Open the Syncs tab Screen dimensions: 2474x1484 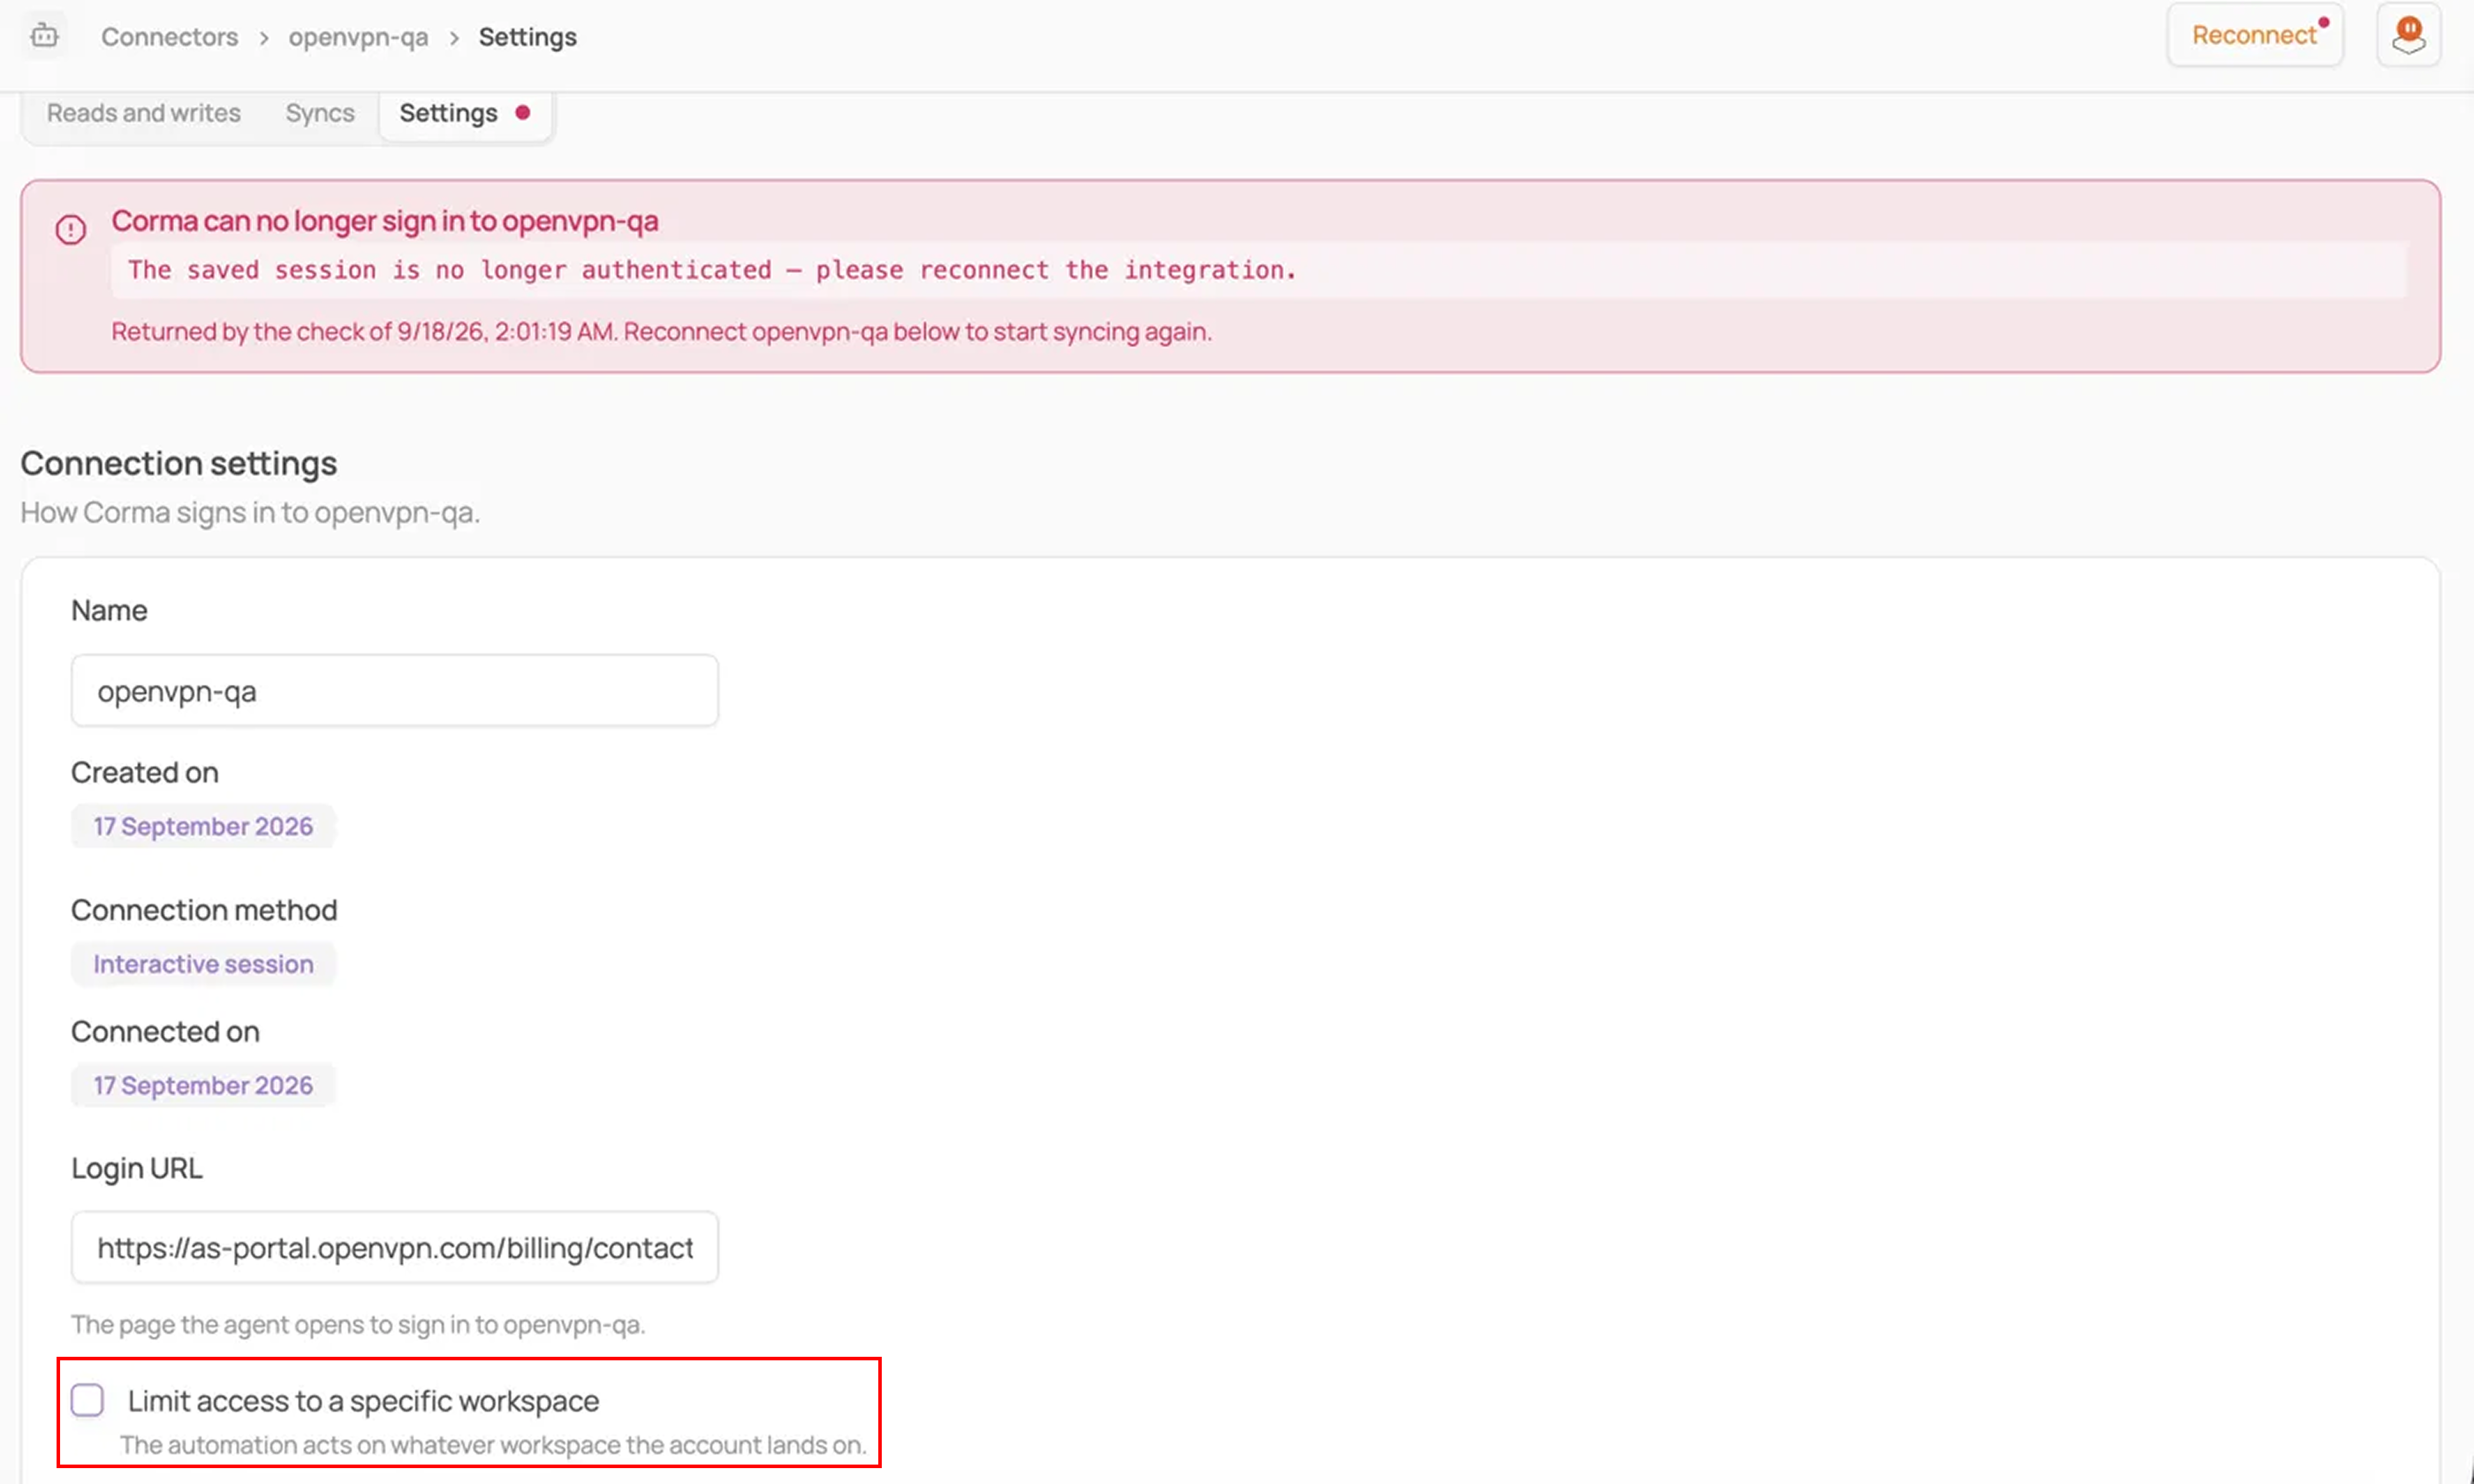[x=320, y=113]
